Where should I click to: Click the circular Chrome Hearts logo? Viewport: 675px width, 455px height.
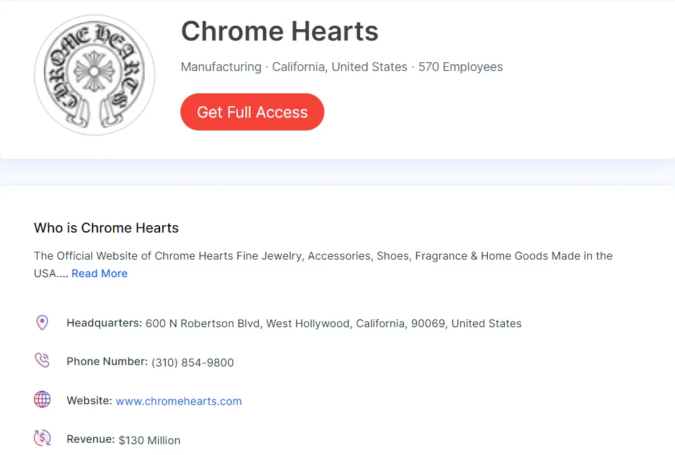point(94,74)
